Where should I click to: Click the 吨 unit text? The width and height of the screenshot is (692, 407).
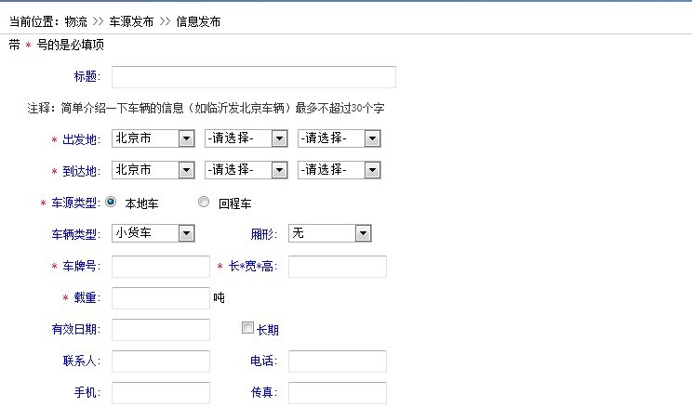(x=219, y=297)
